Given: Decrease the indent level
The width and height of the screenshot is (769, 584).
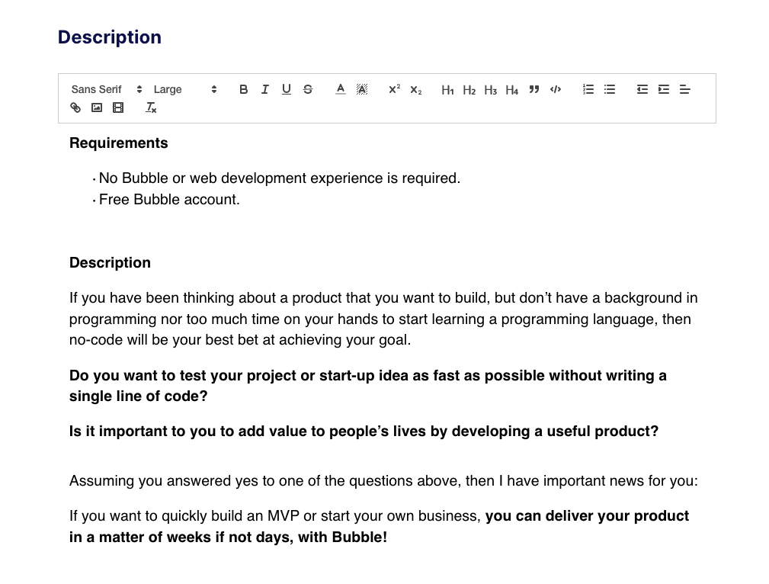Looking at the screenshot, I should tap(642, 89).
